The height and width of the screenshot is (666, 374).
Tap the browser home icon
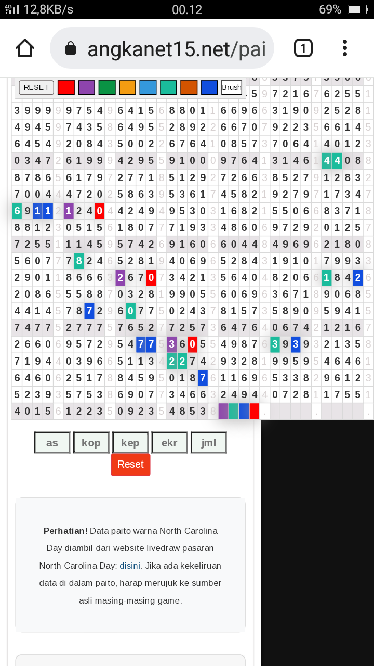pos(25,48)
